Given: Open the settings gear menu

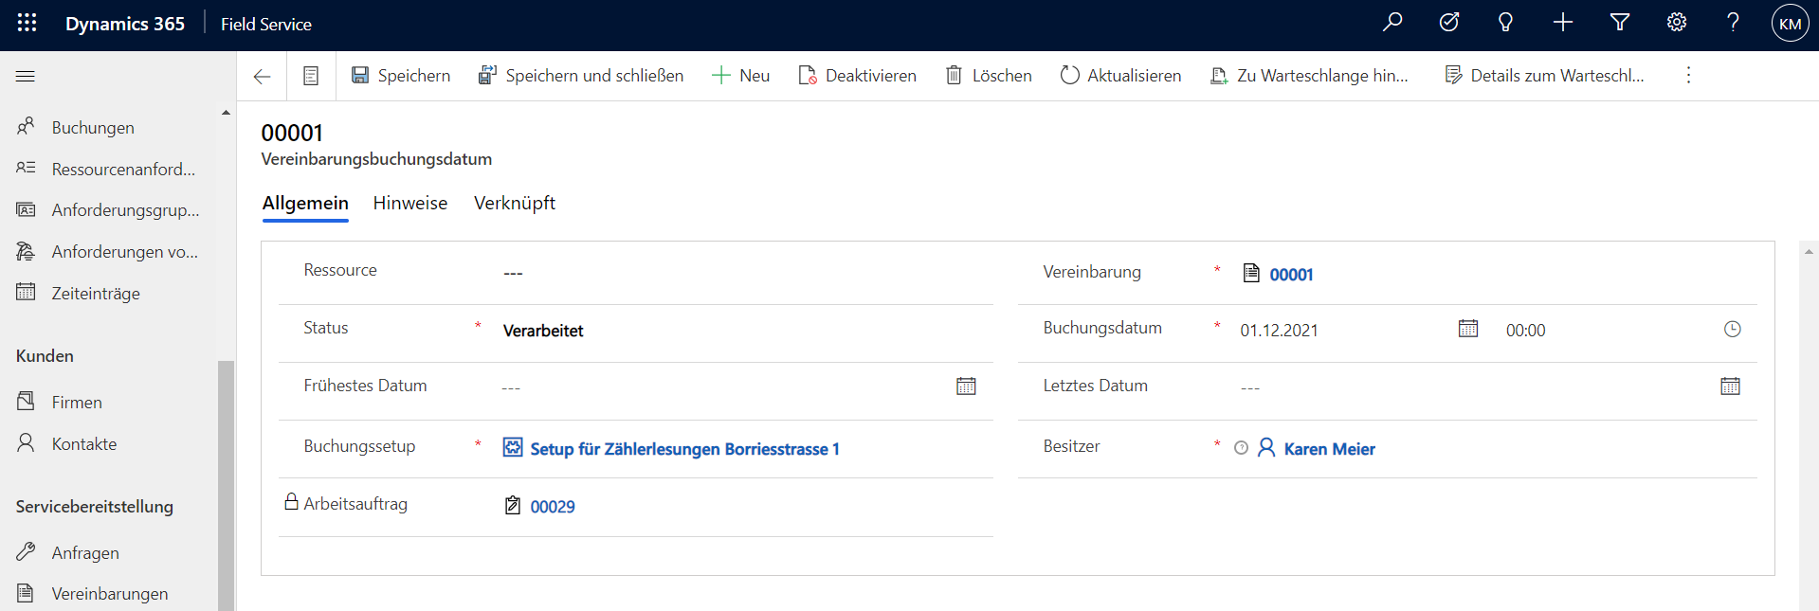Looking at the screenshot, I should (1677, 23).
